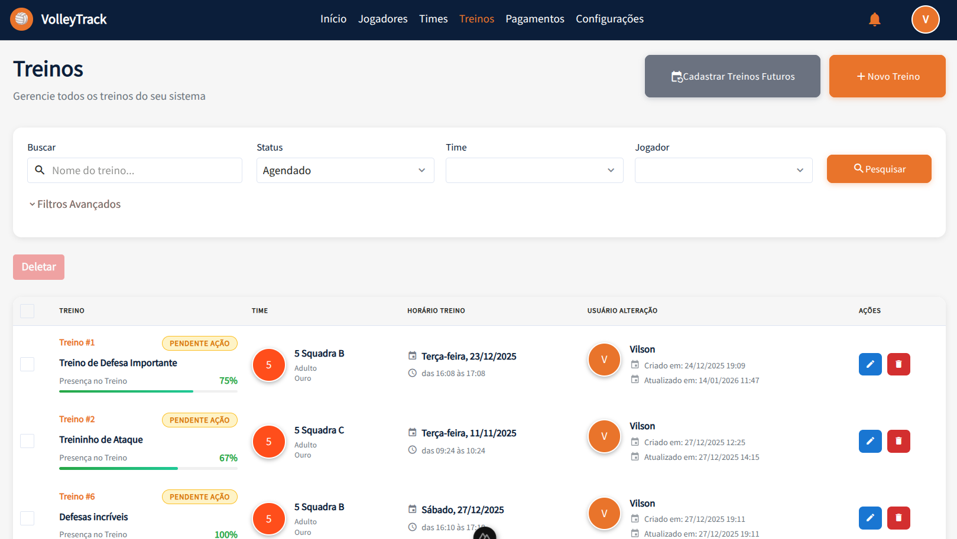957x539 pixels.
Task: Open the notifications bell
Action: click(x=875, y=19)
